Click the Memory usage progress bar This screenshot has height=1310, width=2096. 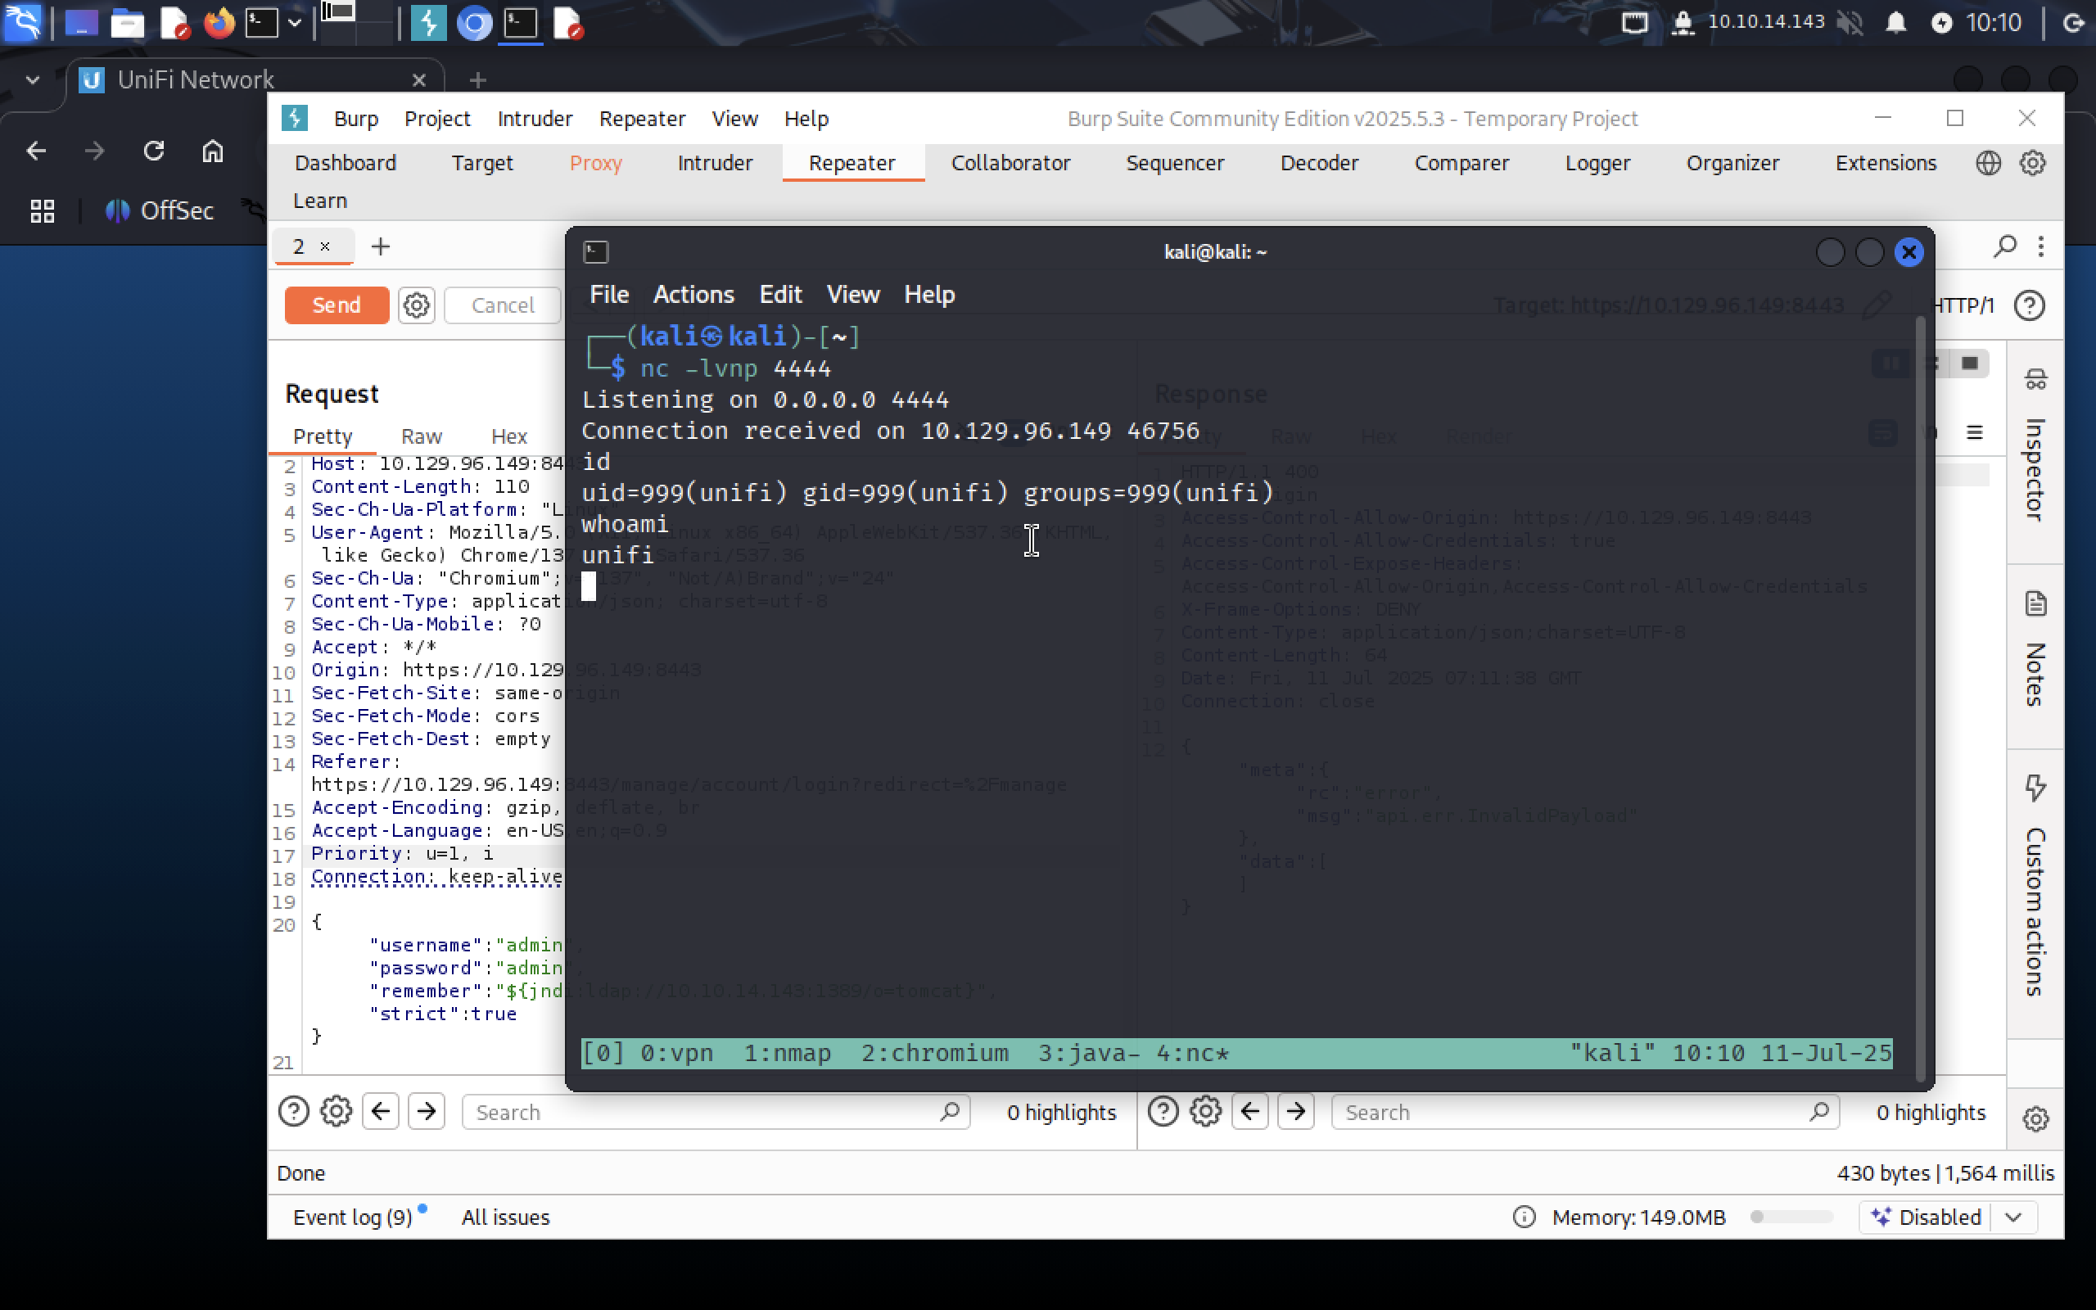click(x=1791, y=1217)
